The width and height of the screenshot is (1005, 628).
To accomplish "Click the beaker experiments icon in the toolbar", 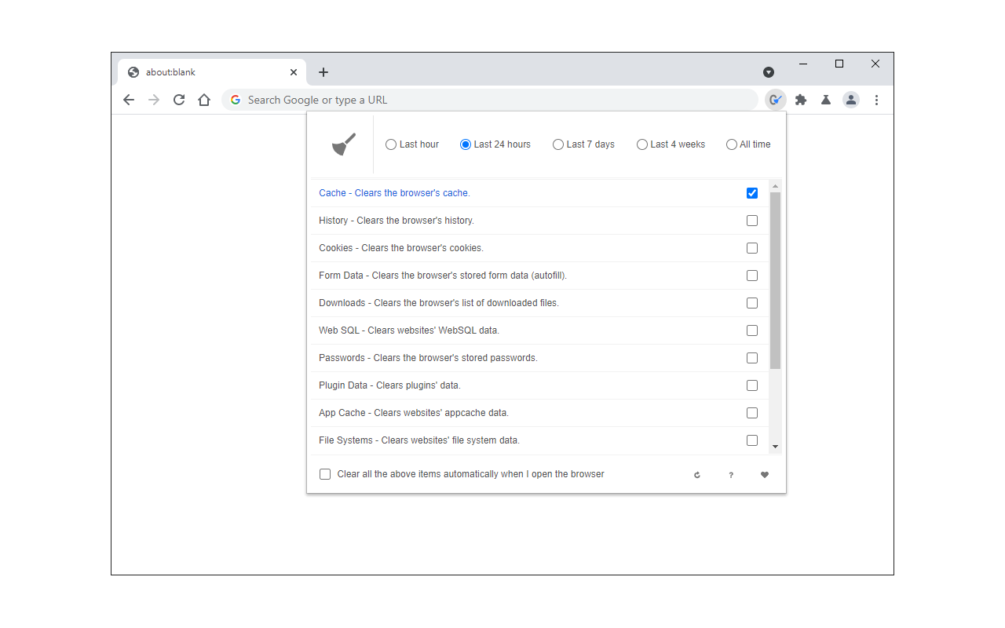I will pyautogui.click(x=826, y=100).
